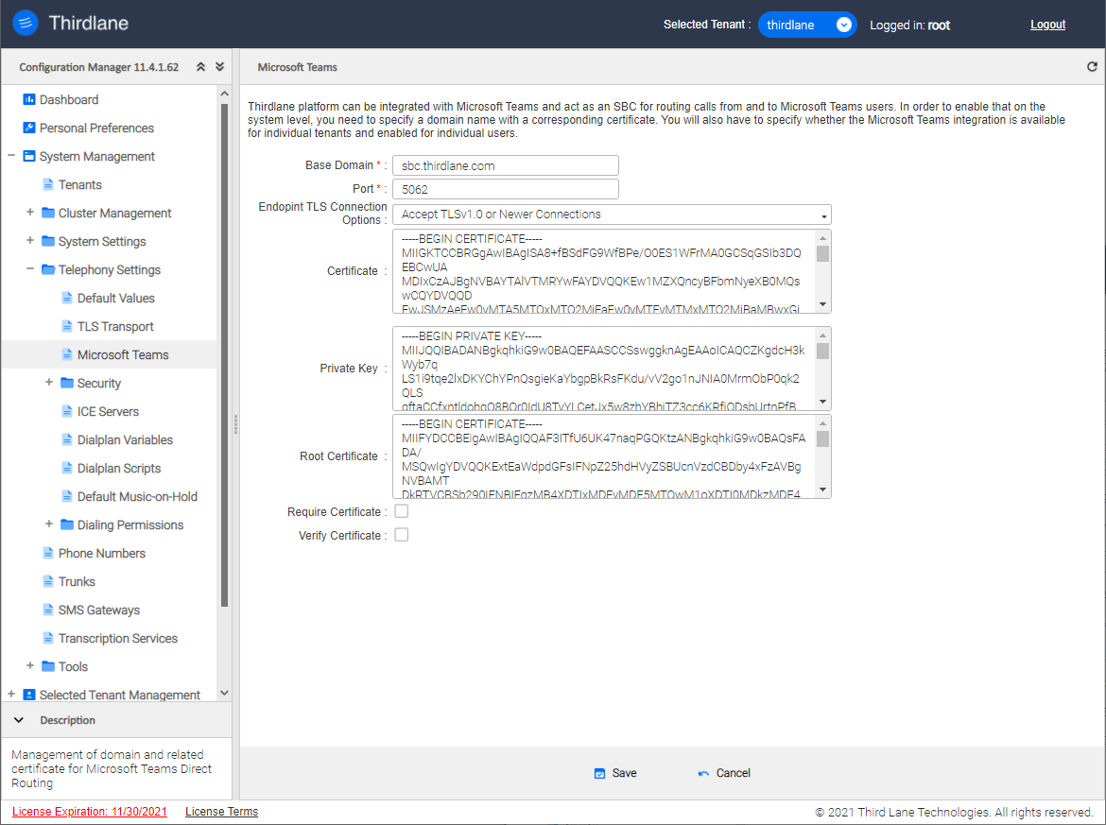Viewport: 1106px width, 825px height.
Task: Focus the Port field
Action: [x=506, y=189]
